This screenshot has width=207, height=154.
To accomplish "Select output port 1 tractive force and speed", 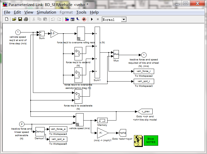I will pos(144,55).
